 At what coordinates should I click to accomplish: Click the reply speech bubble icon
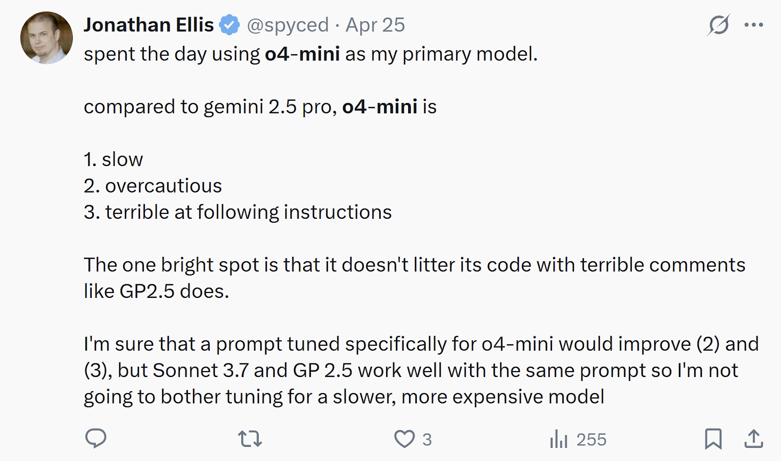pyautogui.click(x=96, y=439)
